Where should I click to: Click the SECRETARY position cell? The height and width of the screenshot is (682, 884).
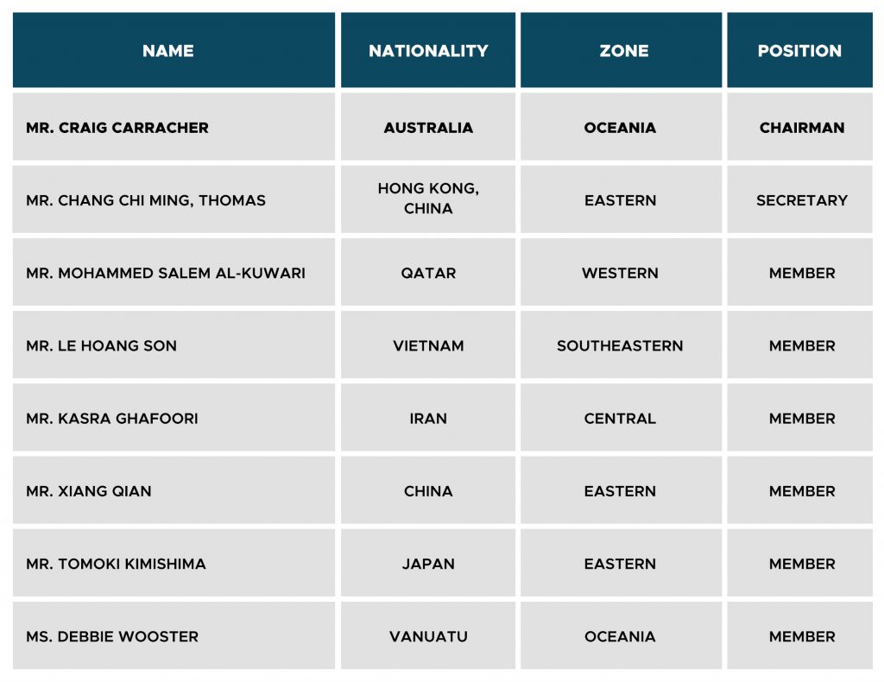pos(799,199)
